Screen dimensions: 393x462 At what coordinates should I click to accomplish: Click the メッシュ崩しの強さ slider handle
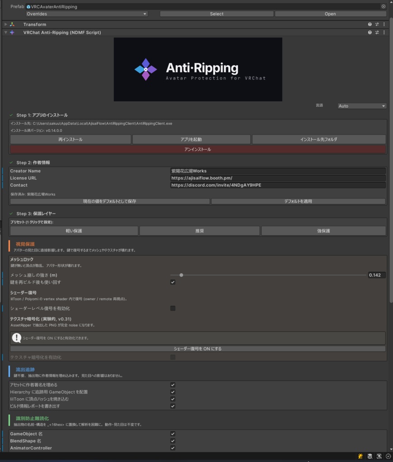(182, 275)
